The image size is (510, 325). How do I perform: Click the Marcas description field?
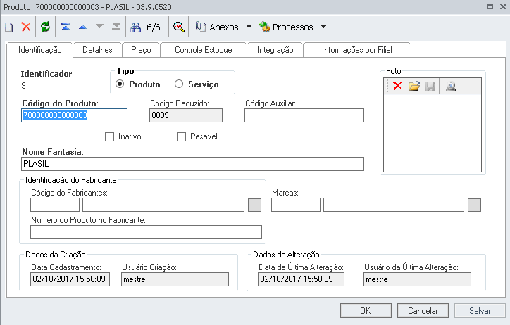tap(394, 205)
